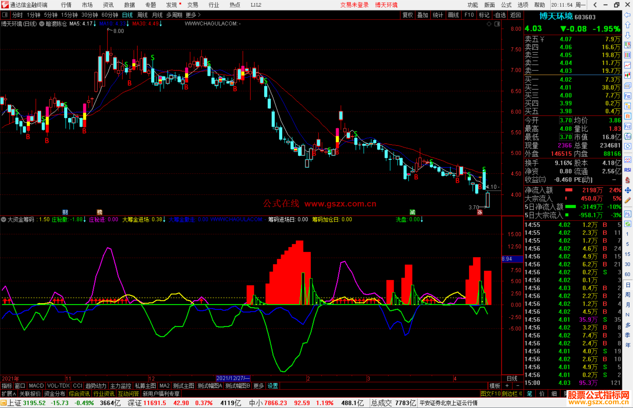Expand the 更多 period options
This screenshot has height=408, width=633.
193,15
